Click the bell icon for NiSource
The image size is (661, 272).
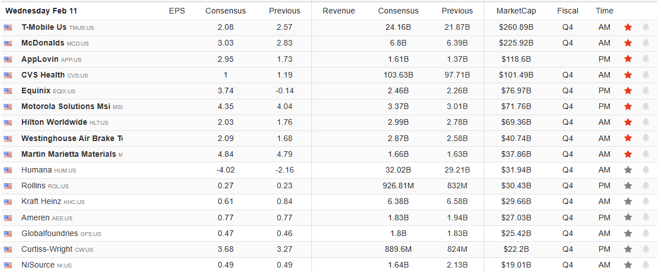tap(646, 265)
